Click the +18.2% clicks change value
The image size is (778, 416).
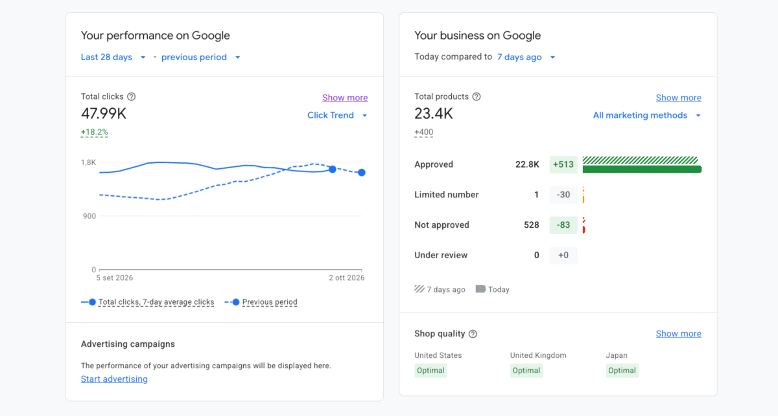(x=95, y=132)
